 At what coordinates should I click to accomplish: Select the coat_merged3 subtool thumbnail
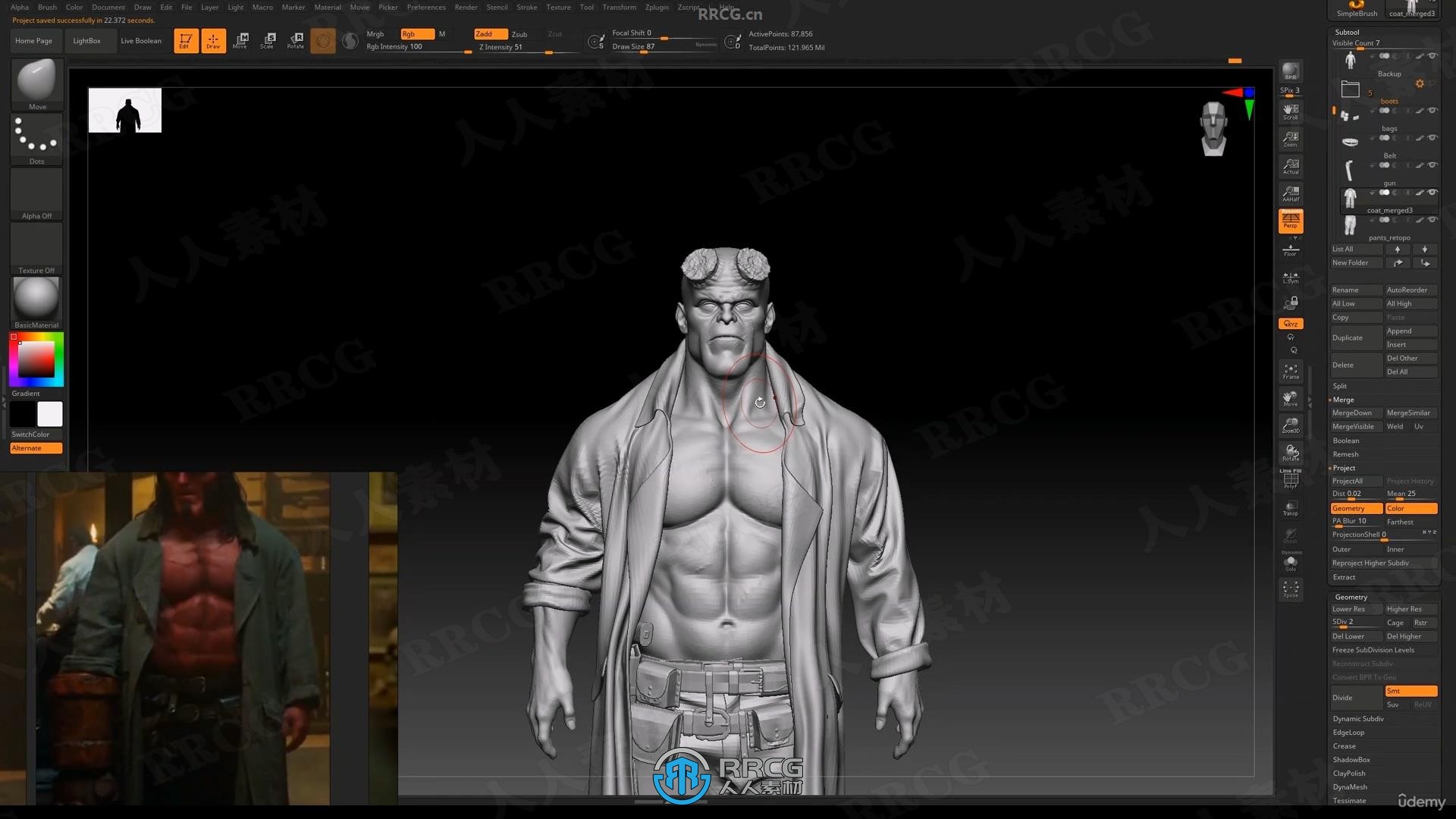pyautogui.click(x=1350, y=199)
